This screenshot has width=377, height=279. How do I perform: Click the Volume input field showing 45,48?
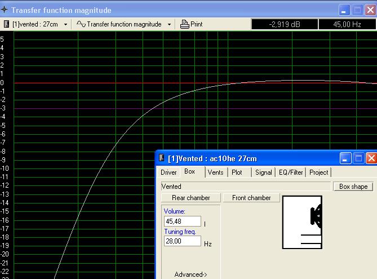tap(182, 222)
